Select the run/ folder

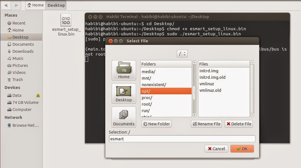tap(166, 111)
